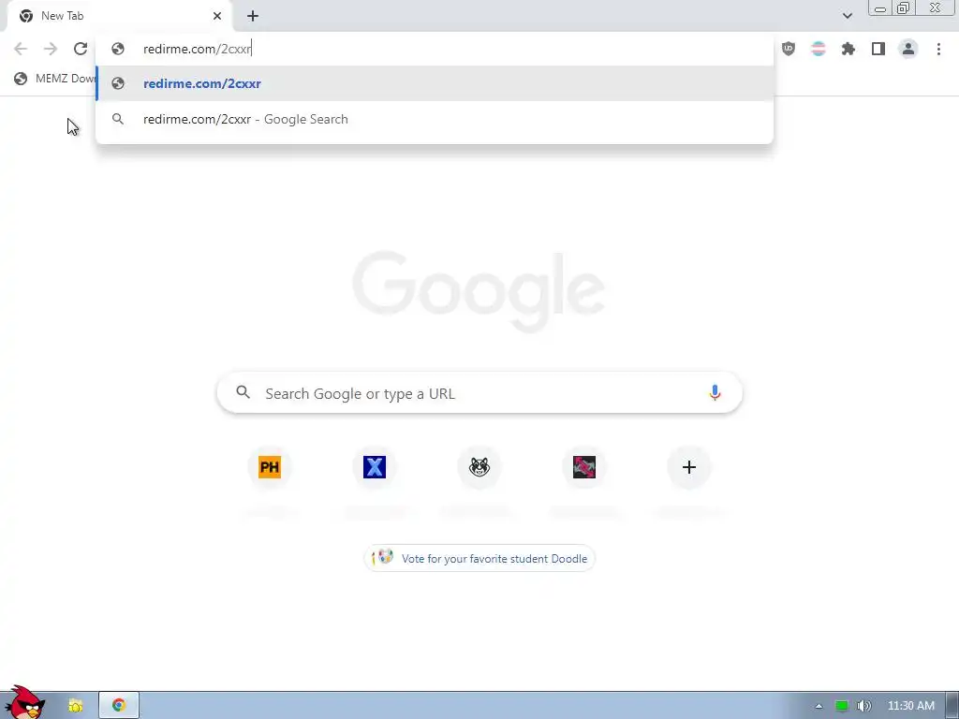Click the Search Google or type a URL box
Screen dimensions: 959x719
[x=479, y=392]
